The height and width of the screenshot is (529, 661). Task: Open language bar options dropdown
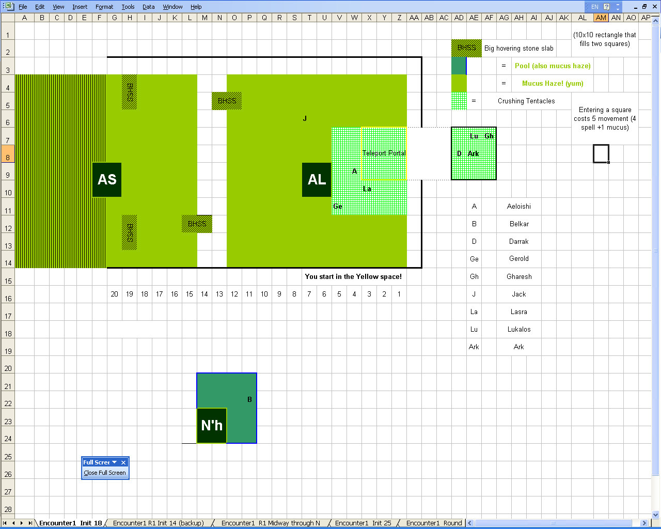tap(618, 7)
